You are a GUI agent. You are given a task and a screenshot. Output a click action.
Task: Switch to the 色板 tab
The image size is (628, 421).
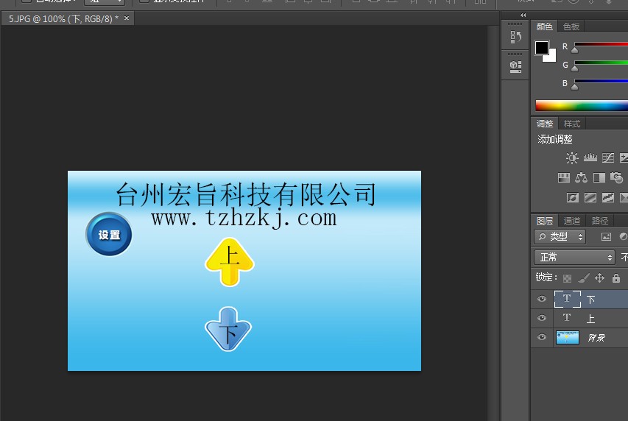coord(571,26)
